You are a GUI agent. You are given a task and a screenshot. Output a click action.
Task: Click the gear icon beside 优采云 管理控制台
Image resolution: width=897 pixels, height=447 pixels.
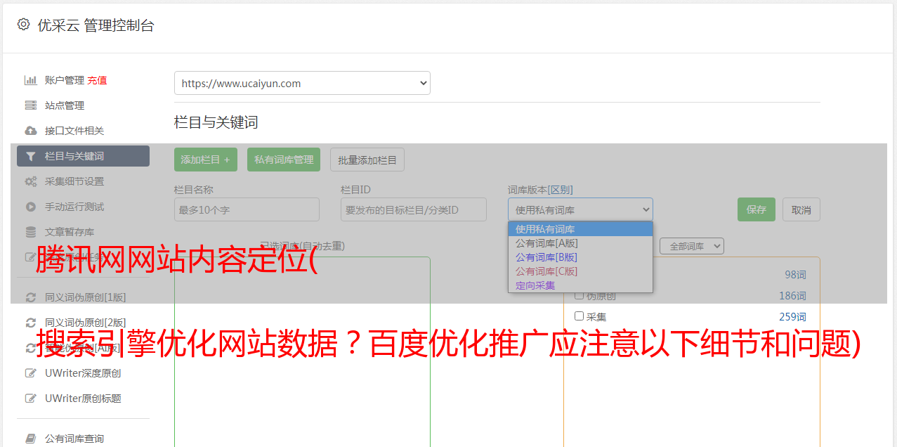[x=23, y=25]
